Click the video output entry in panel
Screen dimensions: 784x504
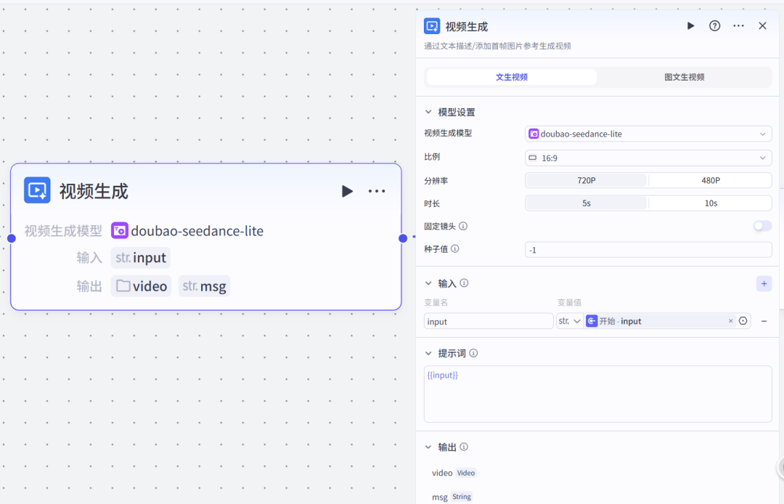pos(454,473)
